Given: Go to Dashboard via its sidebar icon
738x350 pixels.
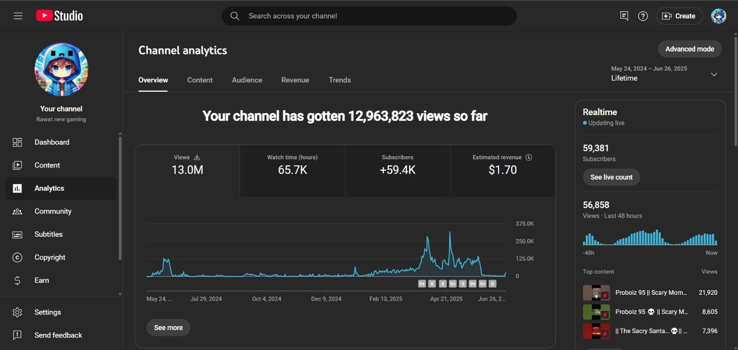Looking at the screenshot, I should 17,142.
